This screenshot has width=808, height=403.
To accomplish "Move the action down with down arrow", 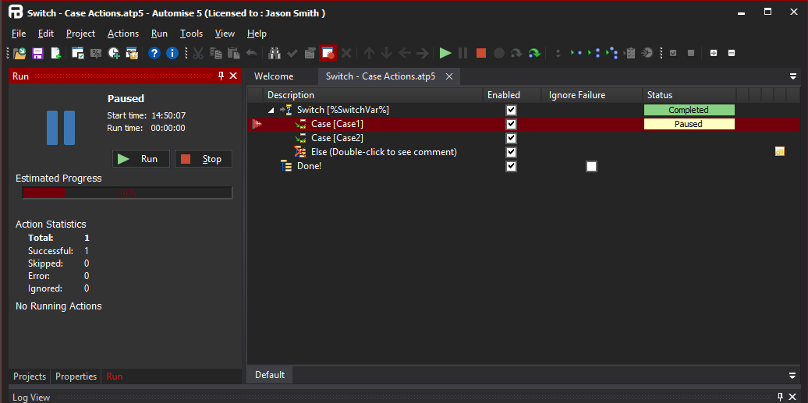I will tap(387, 52).
